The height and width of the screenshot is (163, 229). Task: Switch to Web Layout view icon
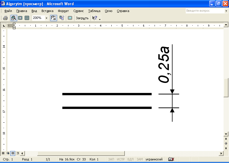point(8,153)
